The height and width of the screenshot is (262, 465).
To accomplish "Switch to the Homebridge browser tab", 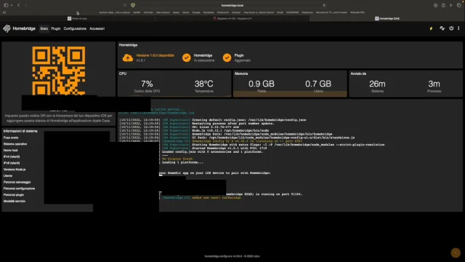I will [x=387, y=18].
